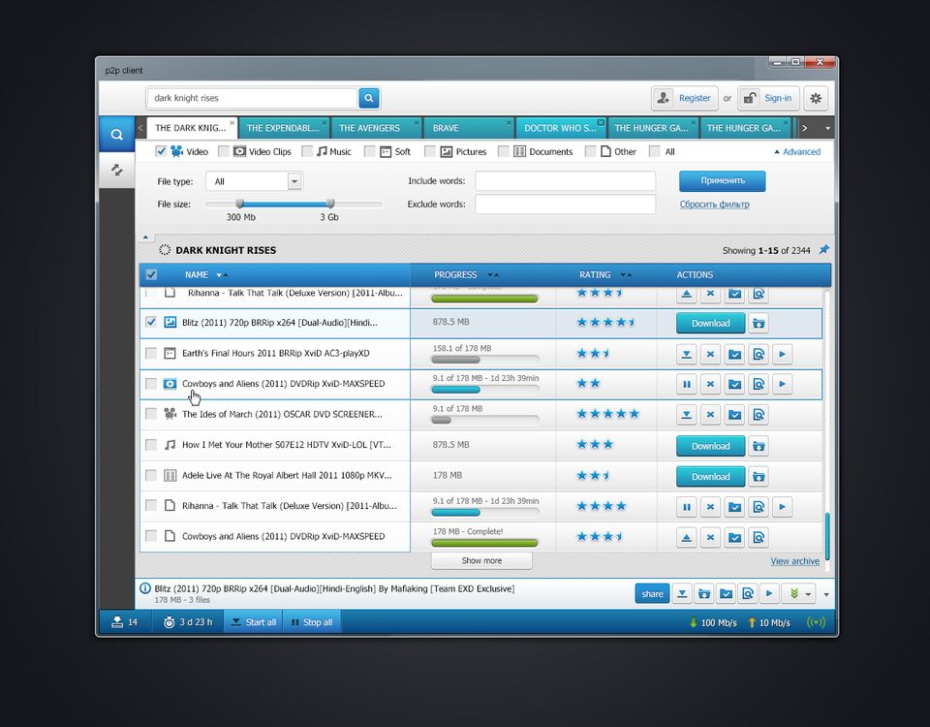Enable the Other filter checkbox
Viewport: 930px width, 727px height.
(x=591, y=151)
